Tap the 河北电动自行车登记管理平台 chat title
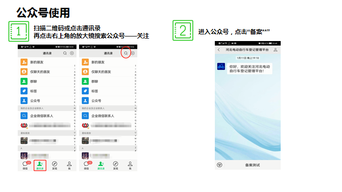This screenshot has width=342, height=192. point(247,50)
